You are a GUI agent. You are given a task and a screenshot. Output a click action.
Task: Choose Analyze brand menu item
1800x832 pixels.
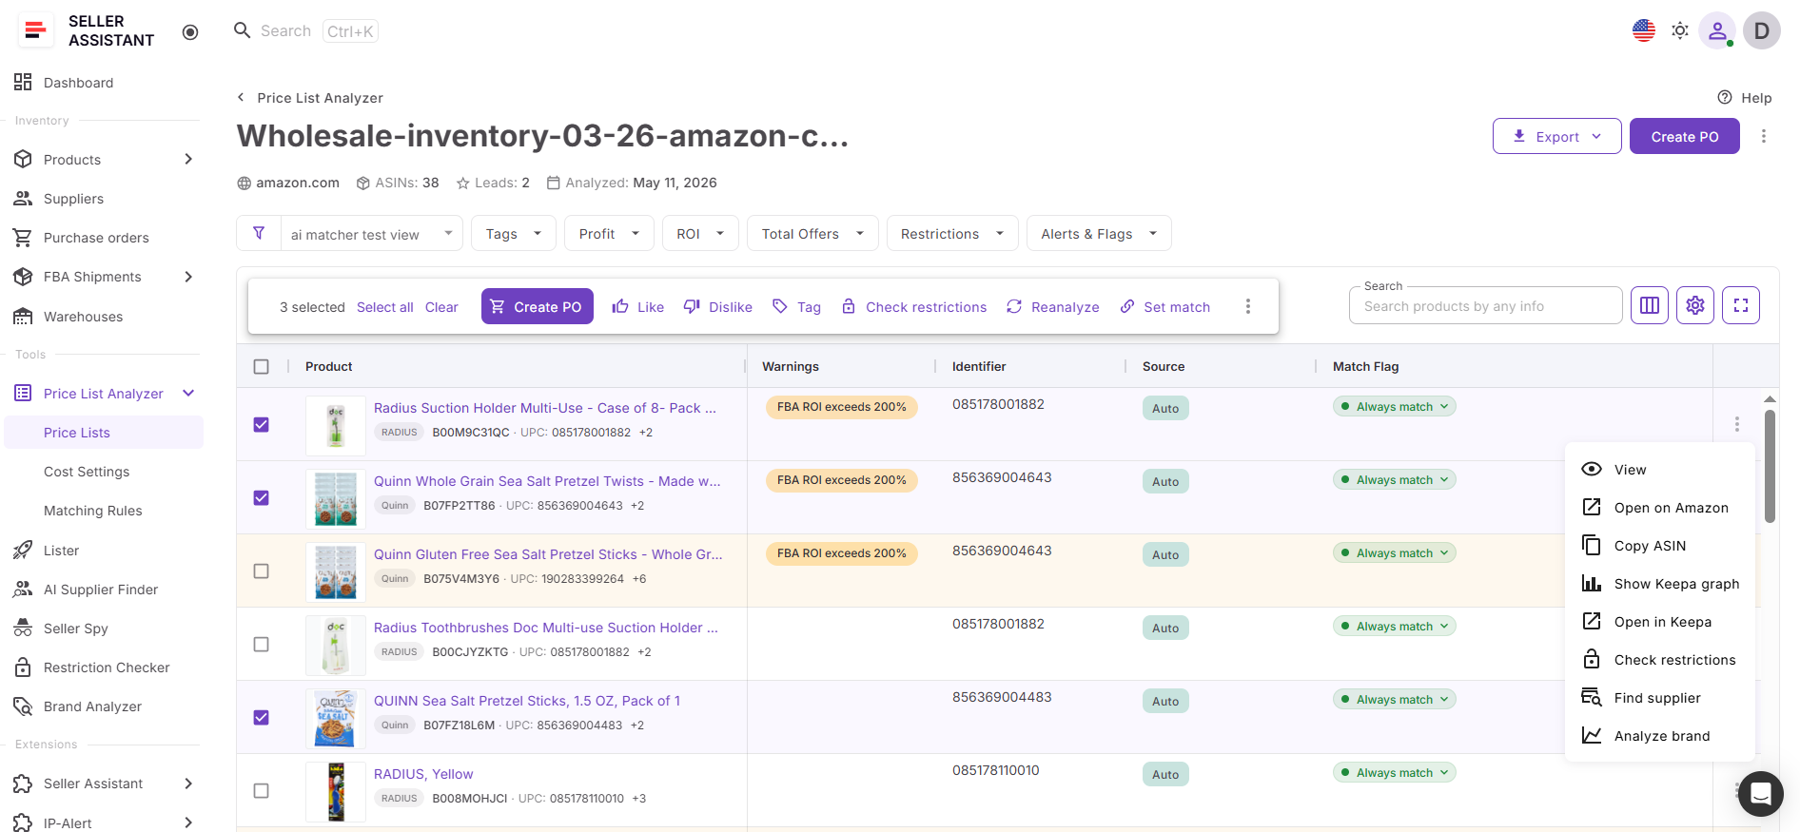[1660, 736]
